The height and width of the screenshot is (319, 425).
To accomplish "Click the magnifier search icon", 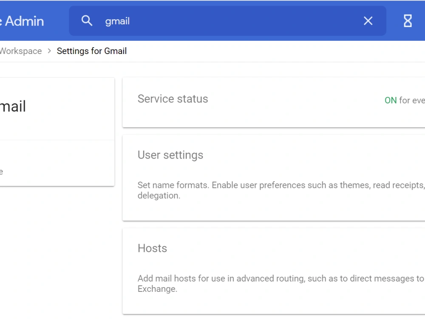I will [87, 20].
